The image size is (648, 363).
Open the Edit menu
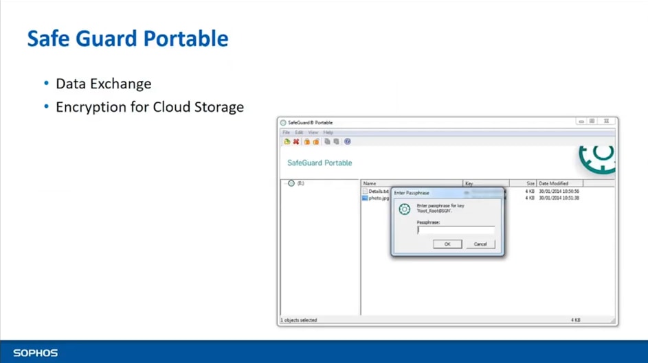pos(299,132)
